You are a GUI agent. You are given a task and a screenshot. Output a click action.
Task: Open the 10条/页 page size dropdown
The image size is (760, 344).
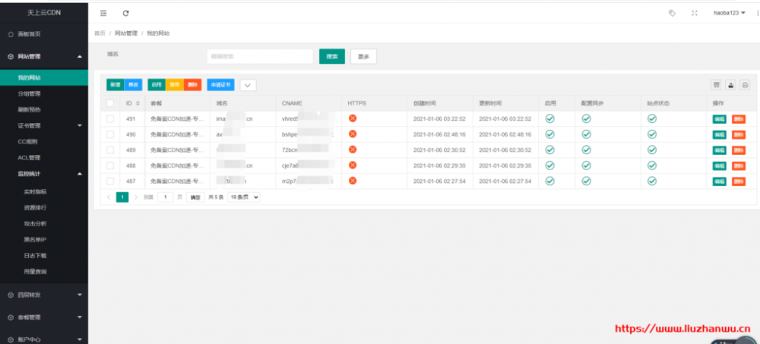pos(244,197)
